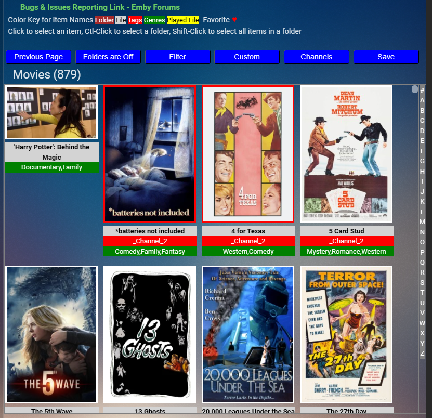Image resolution: width=432 pixels, height=418 pixels.
Task: Jump to letter M in alphabet index
Action: 422,222
